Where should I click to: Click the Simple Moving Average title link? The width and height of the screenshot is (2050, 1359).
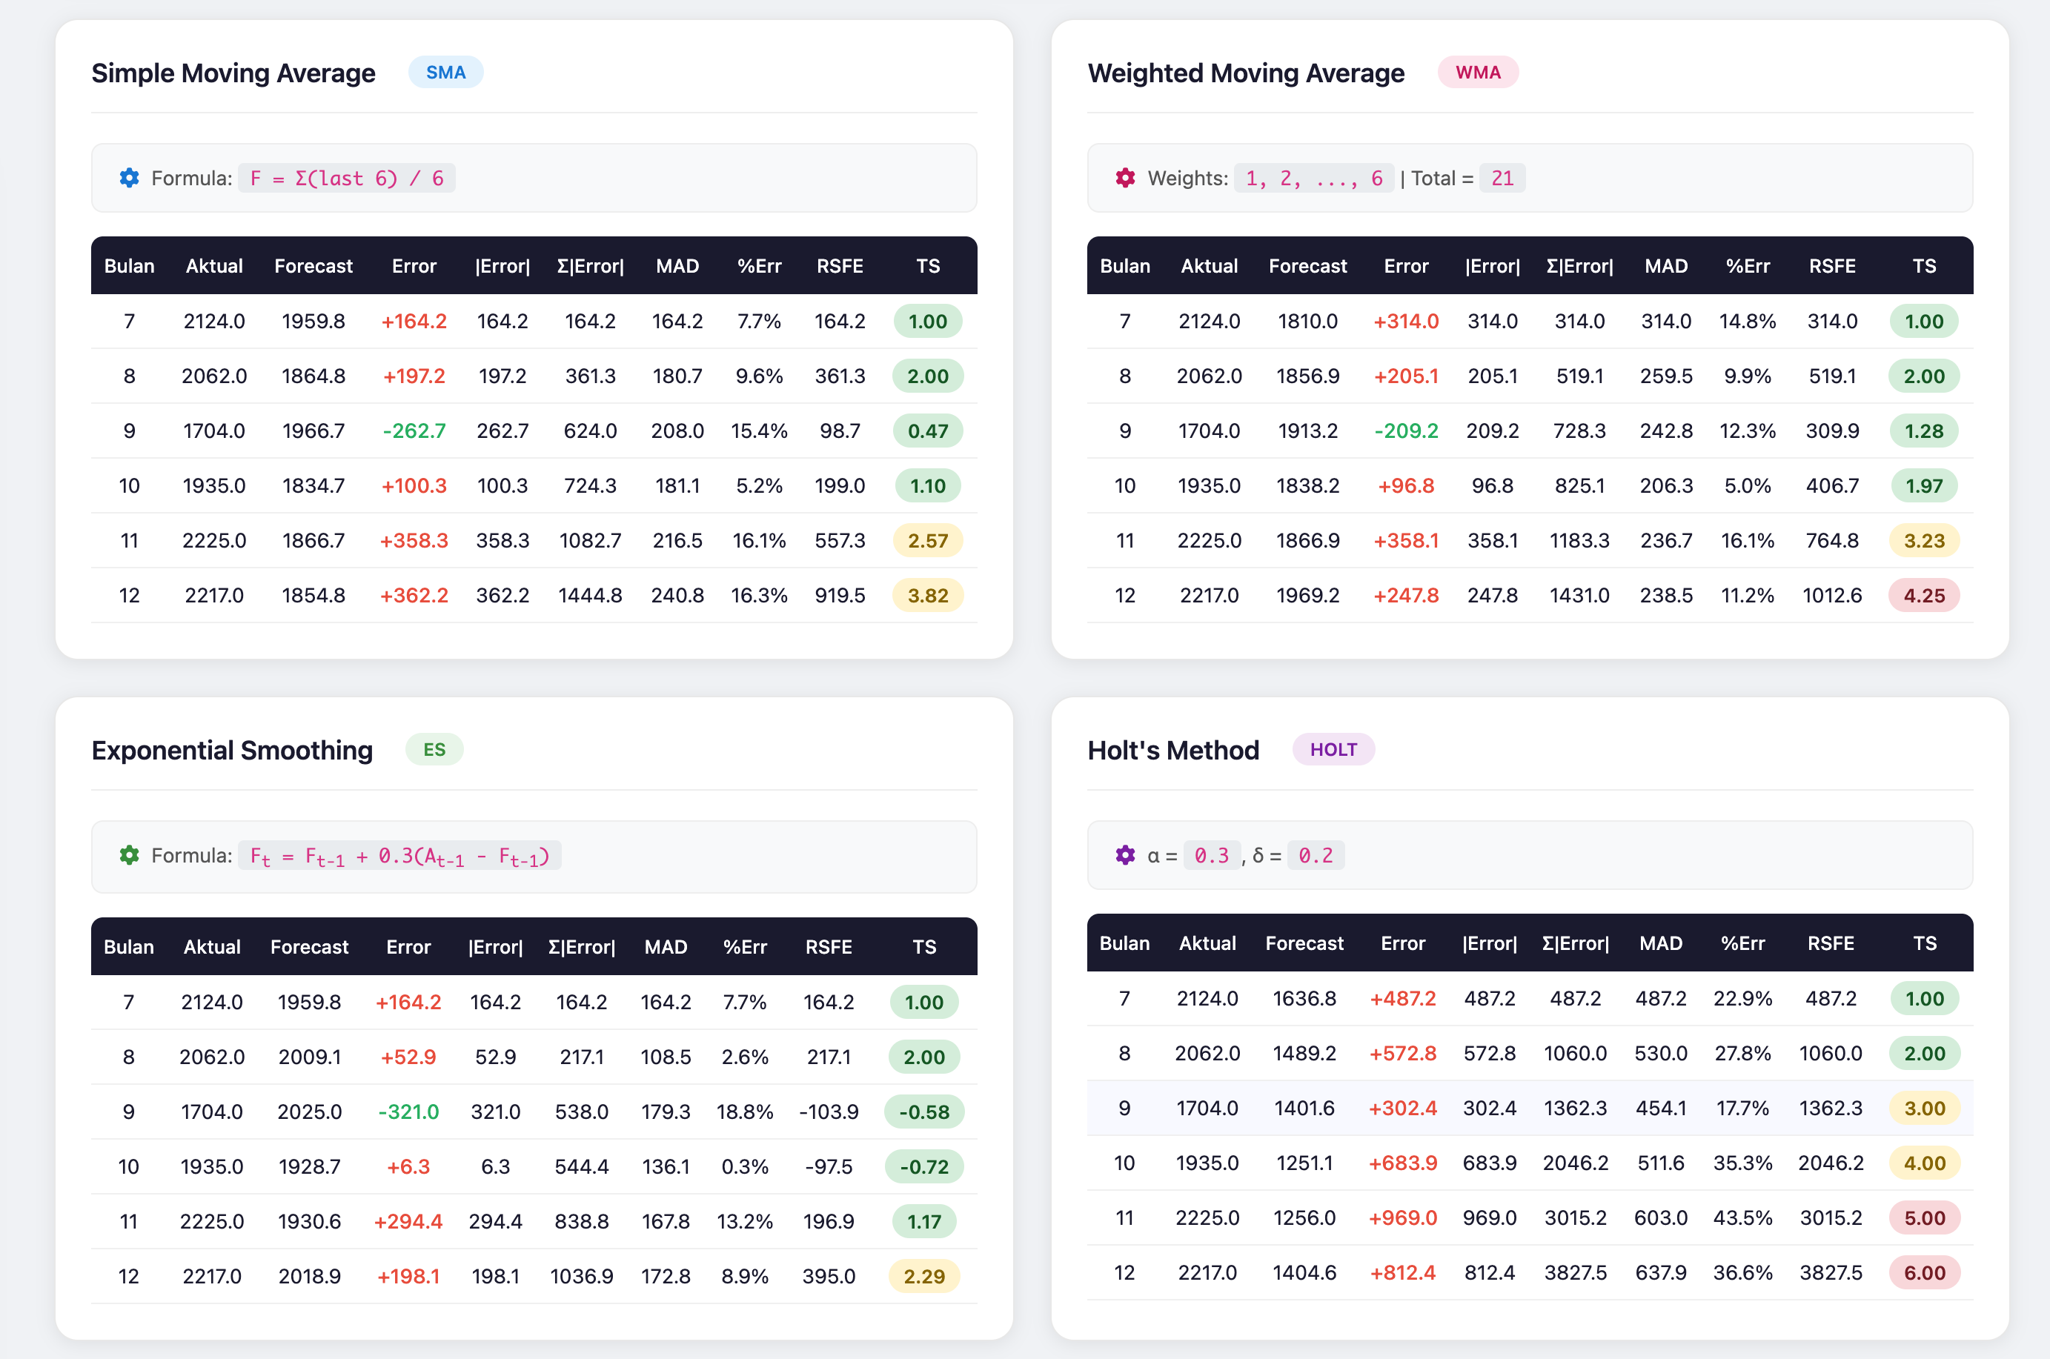[233, 73]
